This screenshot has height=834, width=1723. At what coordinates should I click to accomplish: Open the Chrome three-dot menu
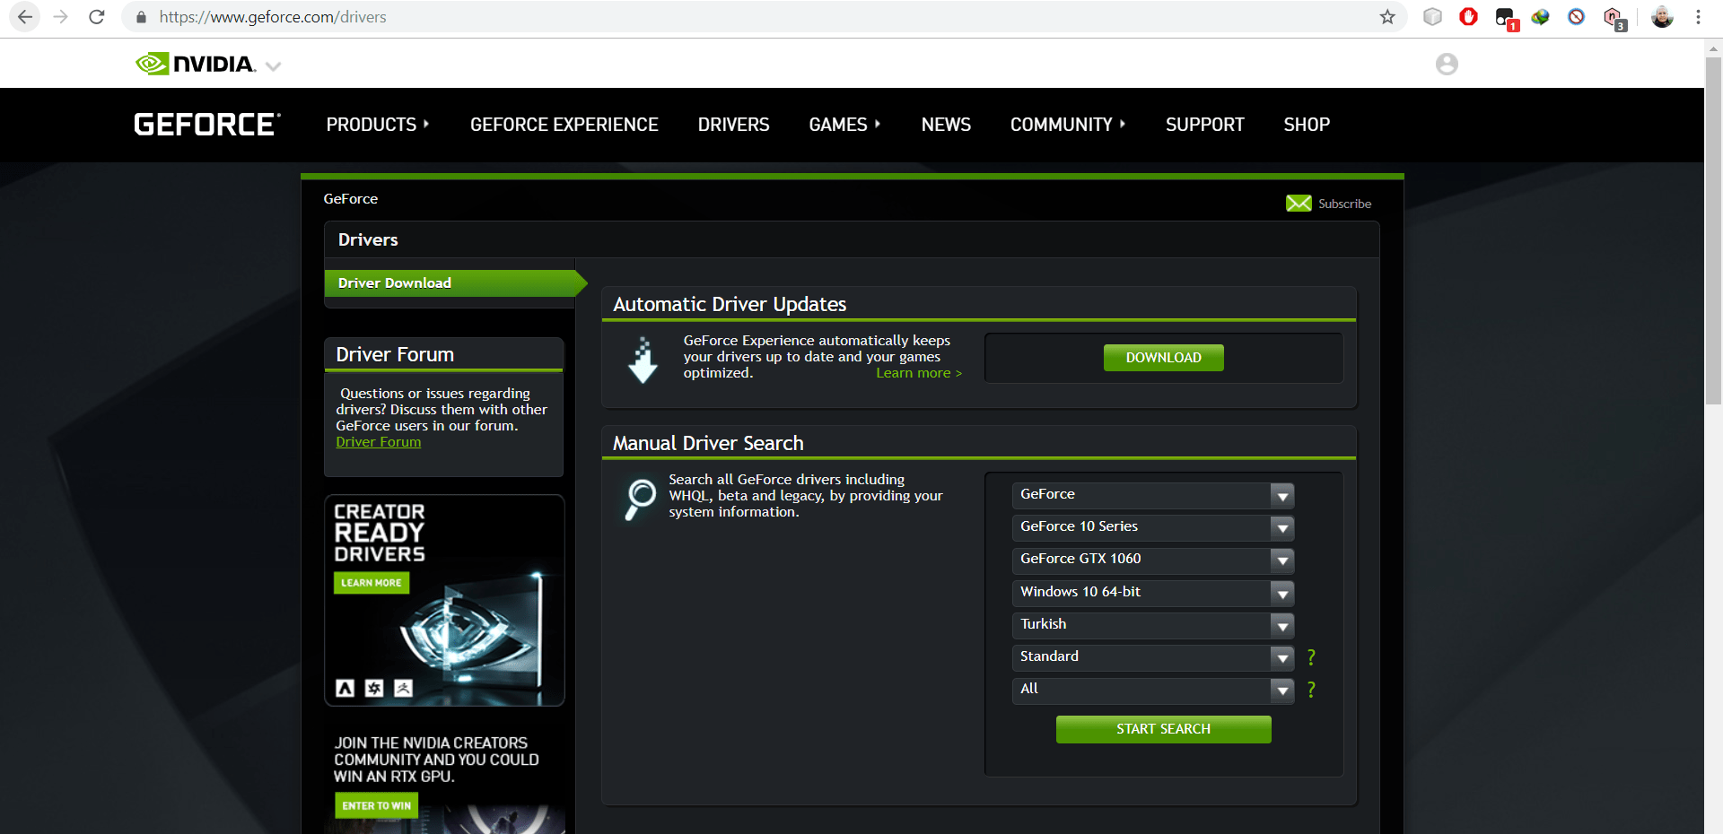point(1698,17)
